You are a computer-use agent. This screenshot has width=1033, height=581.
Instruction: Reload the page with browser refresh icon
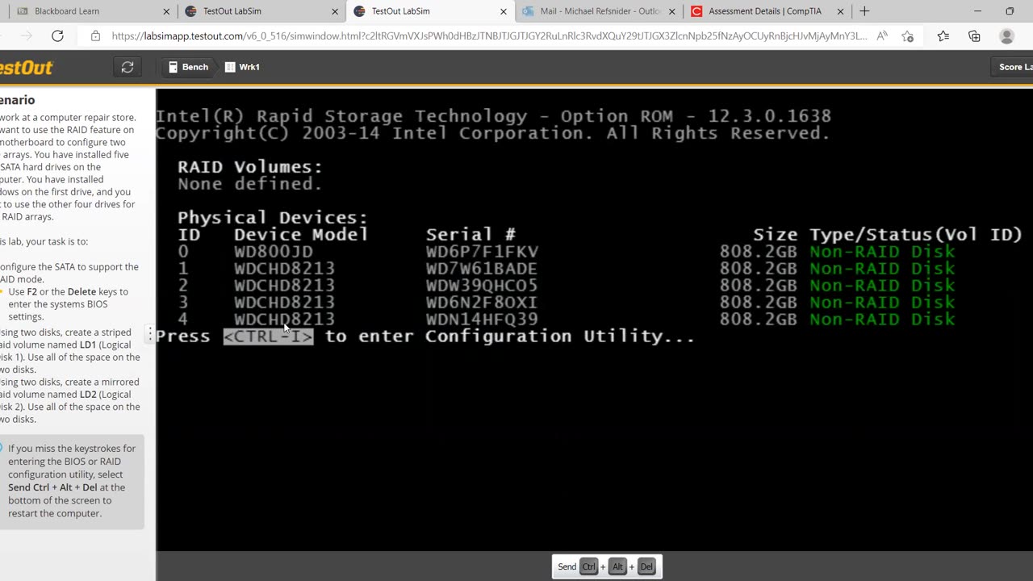57,36
